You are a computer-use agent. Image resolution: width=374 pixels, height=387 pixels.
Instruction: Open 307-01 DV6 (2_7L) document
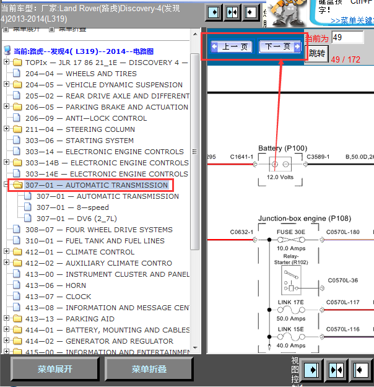[x=77, y=219]
